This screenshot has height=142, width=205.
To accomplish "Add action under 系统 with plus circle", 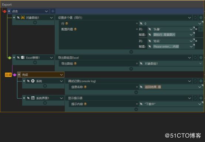I will 45,86.
